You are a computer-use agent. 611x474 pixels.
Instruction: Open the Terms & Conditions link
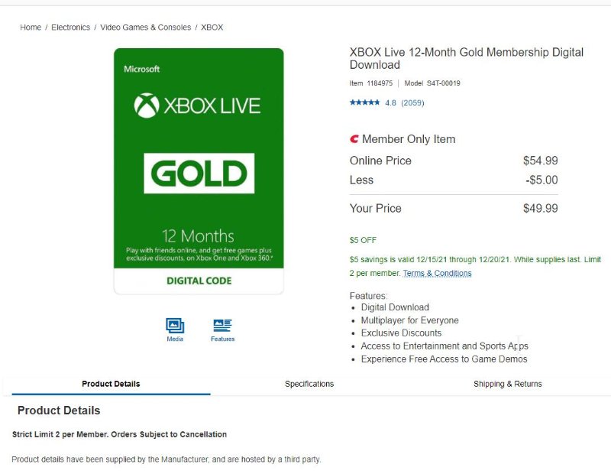(x=437, y=273)
